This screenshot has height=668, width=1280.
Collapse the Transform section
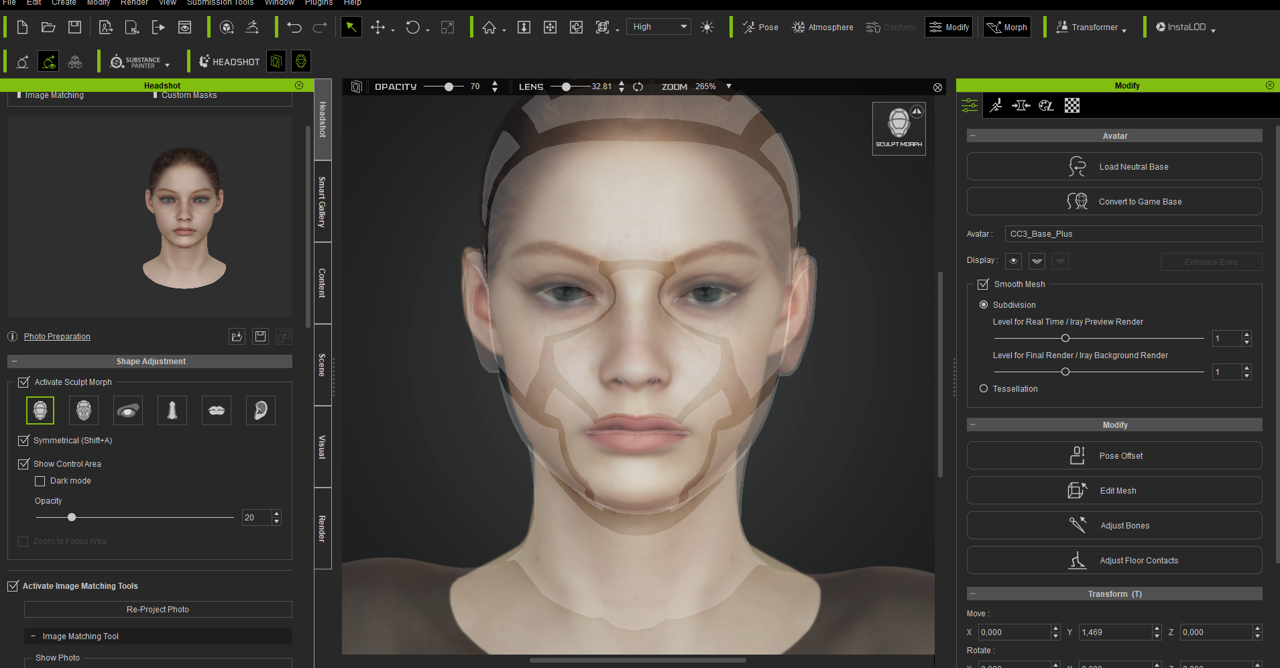[973, 594]
